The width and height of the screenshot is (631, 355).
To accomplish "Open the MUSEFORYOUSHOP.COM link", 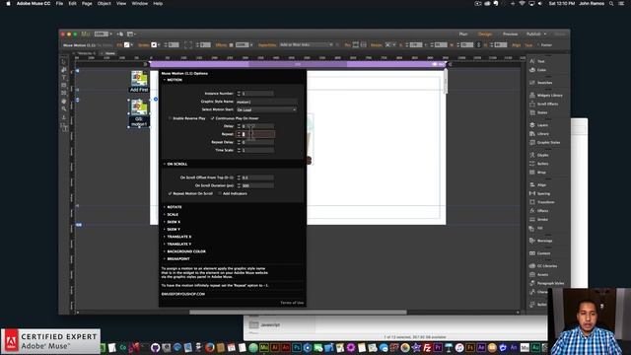I will pyautogui.click(x=183, y=294).
